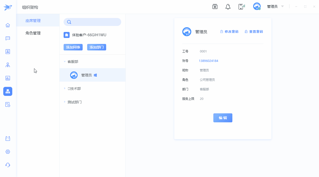The image size is (319, 177).
Task: Open the statistics chart sidebar icon
Action: click(x=8, y=78)
